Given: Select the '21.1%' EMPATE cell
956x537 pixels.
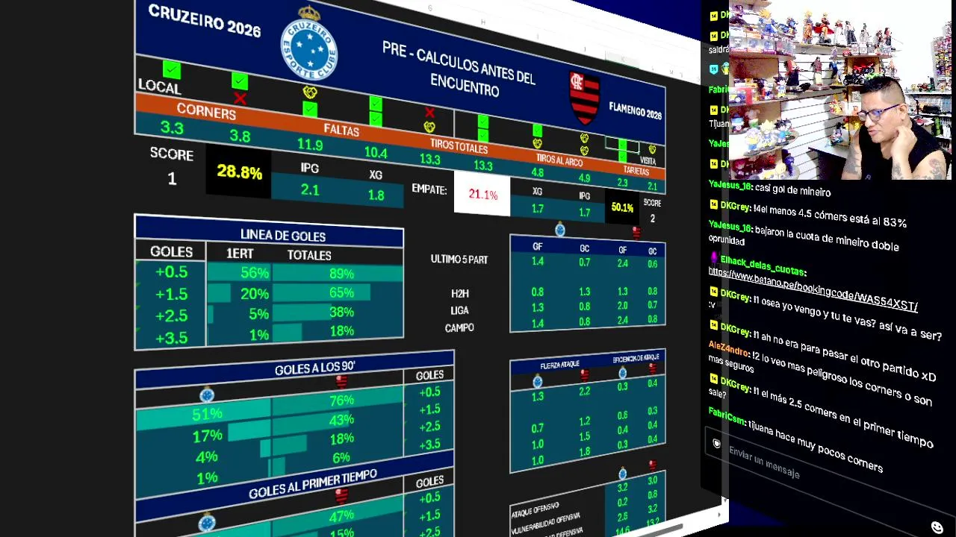Looking at the screenshot, I should 482,195.
